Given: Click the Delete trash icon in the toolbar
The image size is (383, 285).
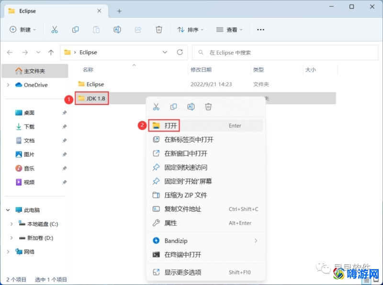Looking at the screenshot, I should pyautogui.click(x=159, y=30).
